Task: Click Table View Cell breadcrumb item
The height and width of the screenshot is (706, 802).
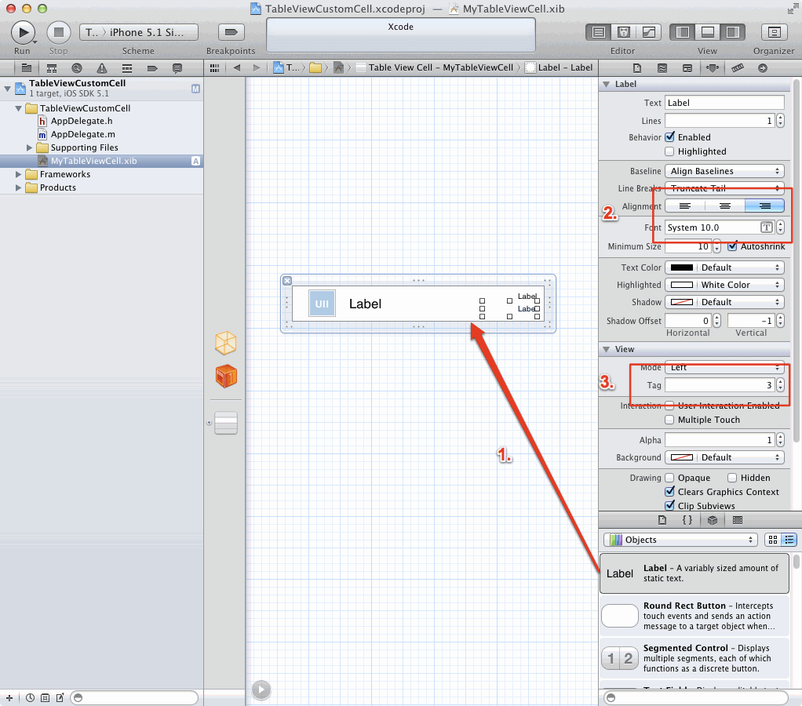Action: (440, 67)
